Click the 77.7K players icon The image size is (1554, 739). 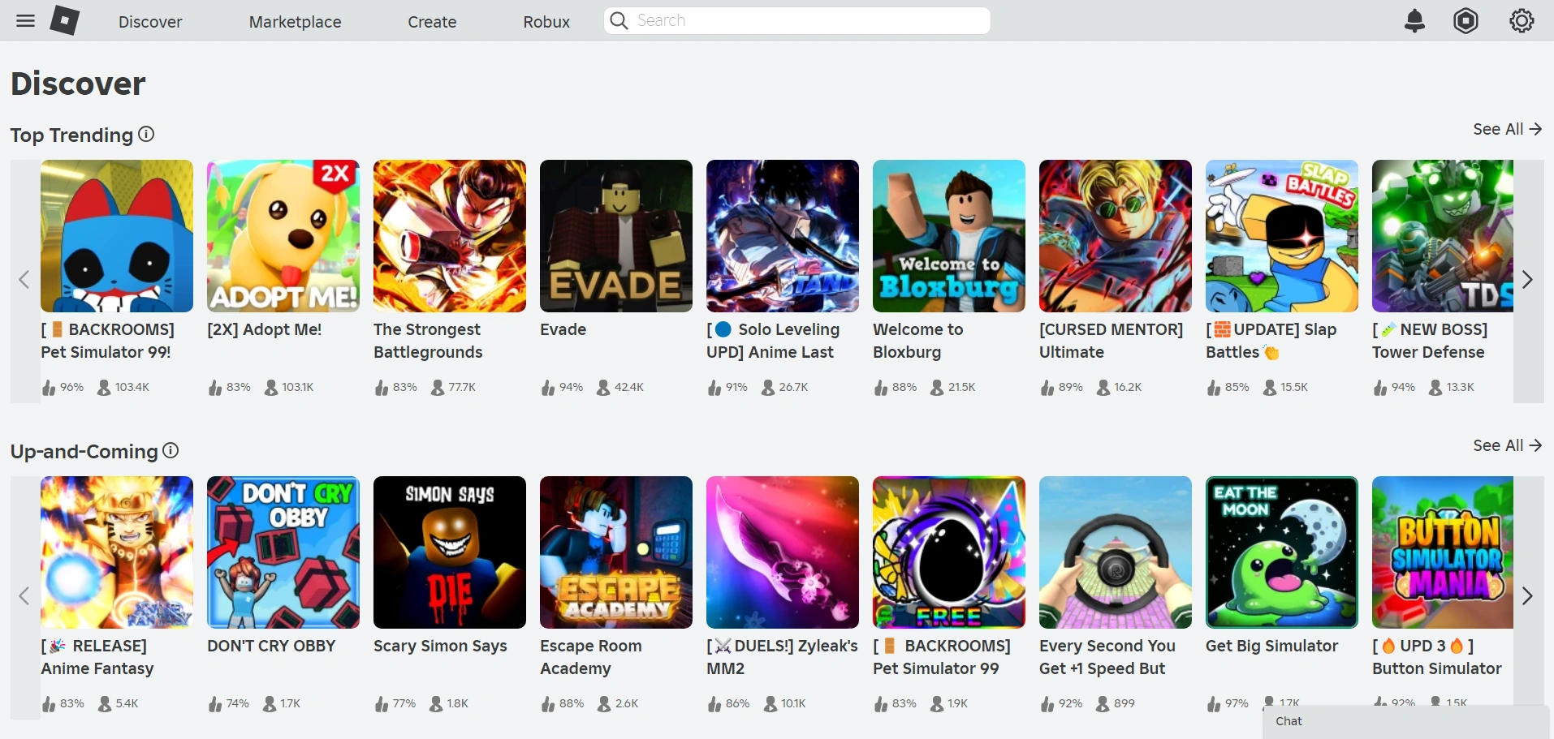438,388
